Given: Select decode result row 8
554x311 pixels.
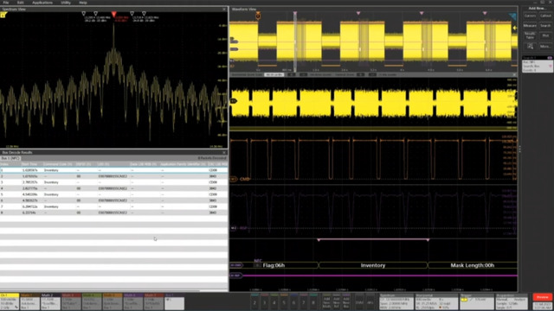Looking at the screenshot, I should tap(113, 213).
